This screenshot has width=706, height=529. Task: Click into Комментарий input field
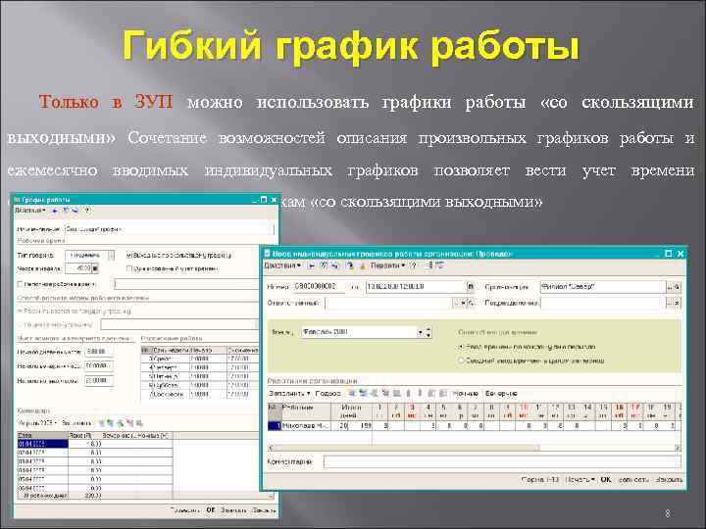point(502,461)
